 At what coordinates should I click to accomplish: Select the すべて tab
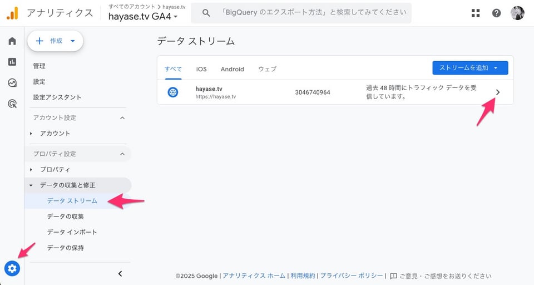pos(173,69)
